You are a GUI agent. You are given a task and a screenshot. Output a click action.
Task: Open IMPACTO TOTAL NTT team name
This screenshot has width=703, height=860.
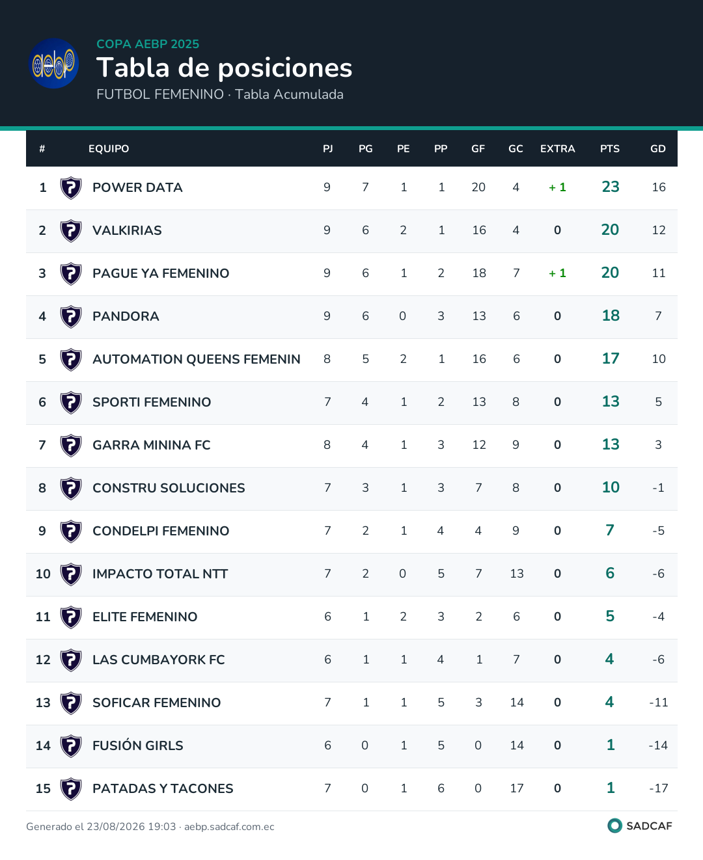pyautogui.click(x=160, y=574)
